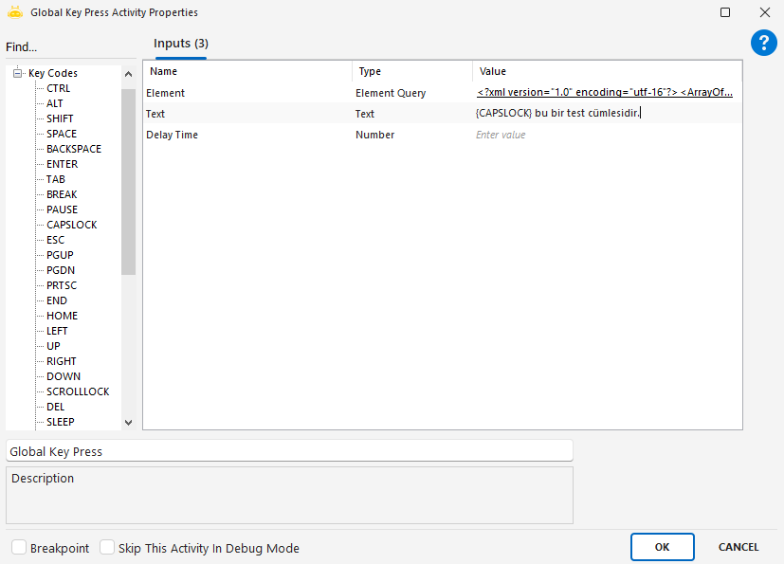Collapse the Key Codes tree node

(17, 73)
